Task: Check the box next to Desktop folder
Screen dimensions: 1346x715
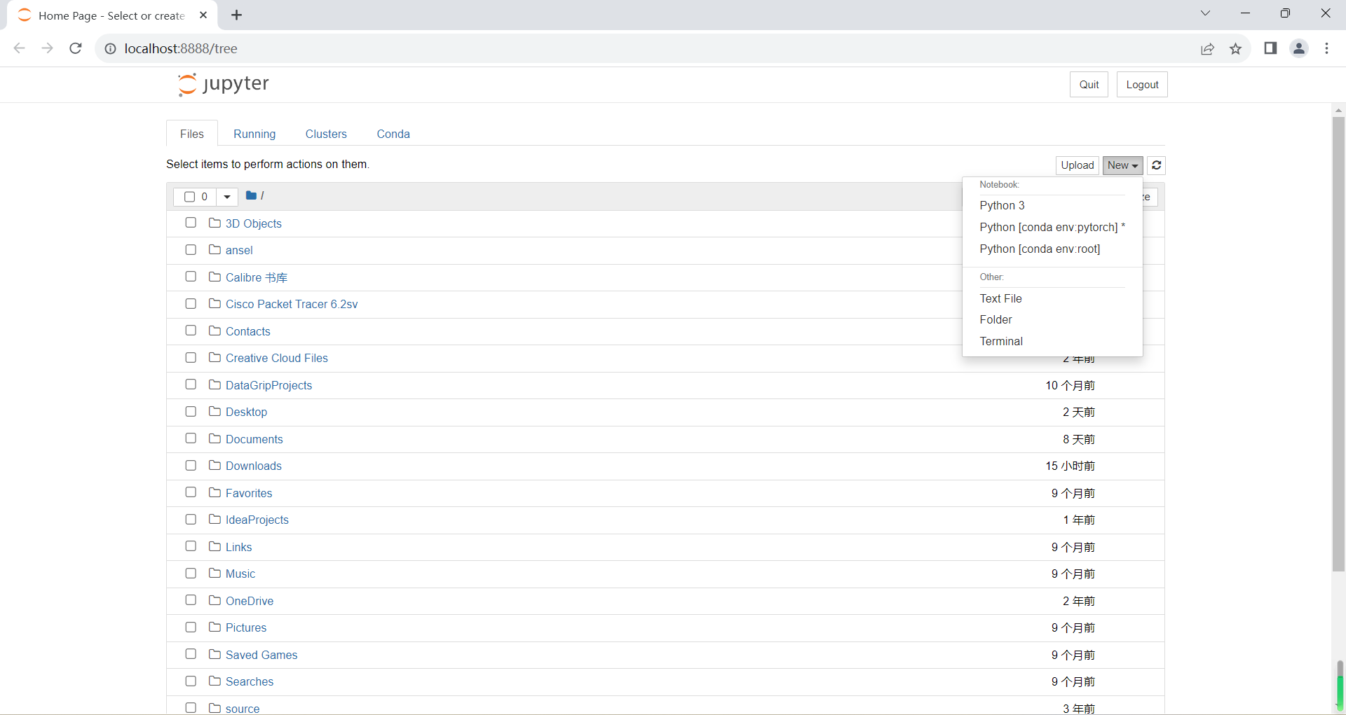Action: pyautogui.click(x=191, y=412)
